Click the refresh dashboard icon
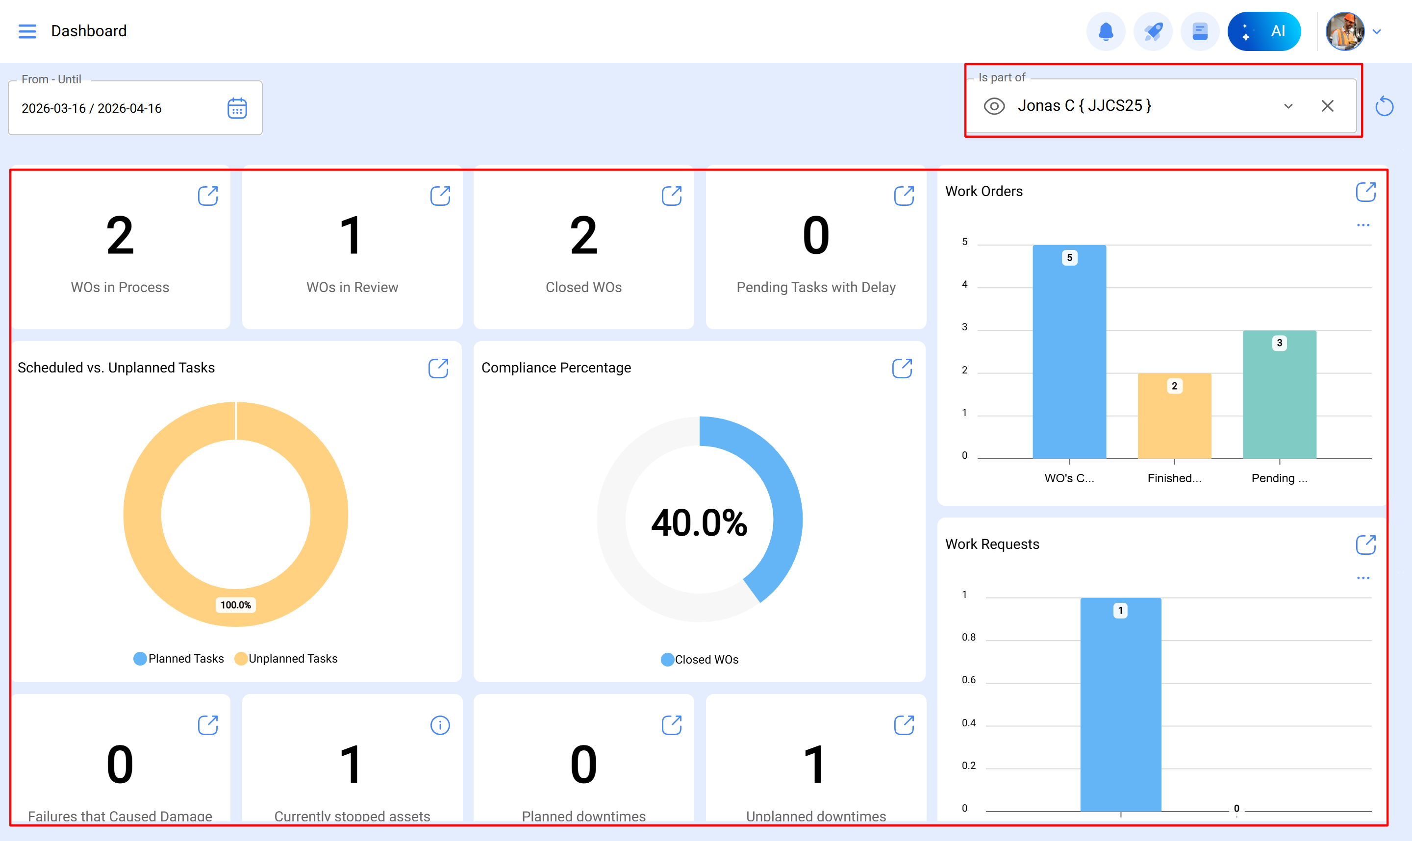 (1384, 106)
